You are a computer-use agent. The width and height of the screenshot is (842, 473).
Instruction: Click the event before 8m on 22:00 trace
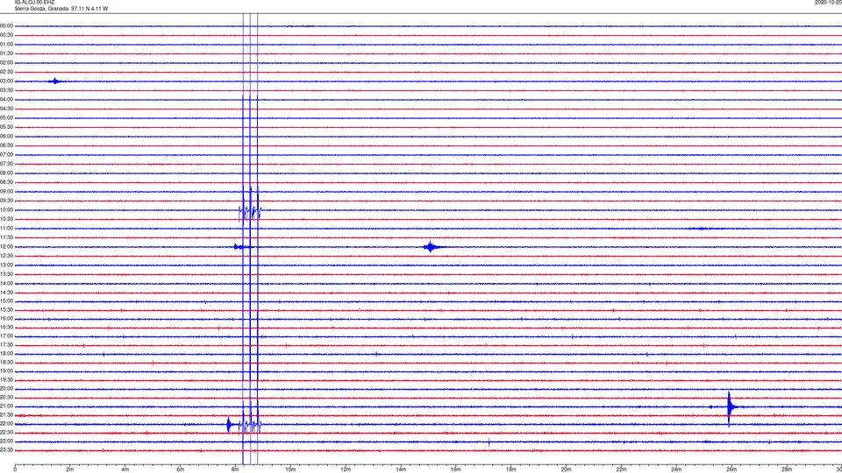coord(229,426)
